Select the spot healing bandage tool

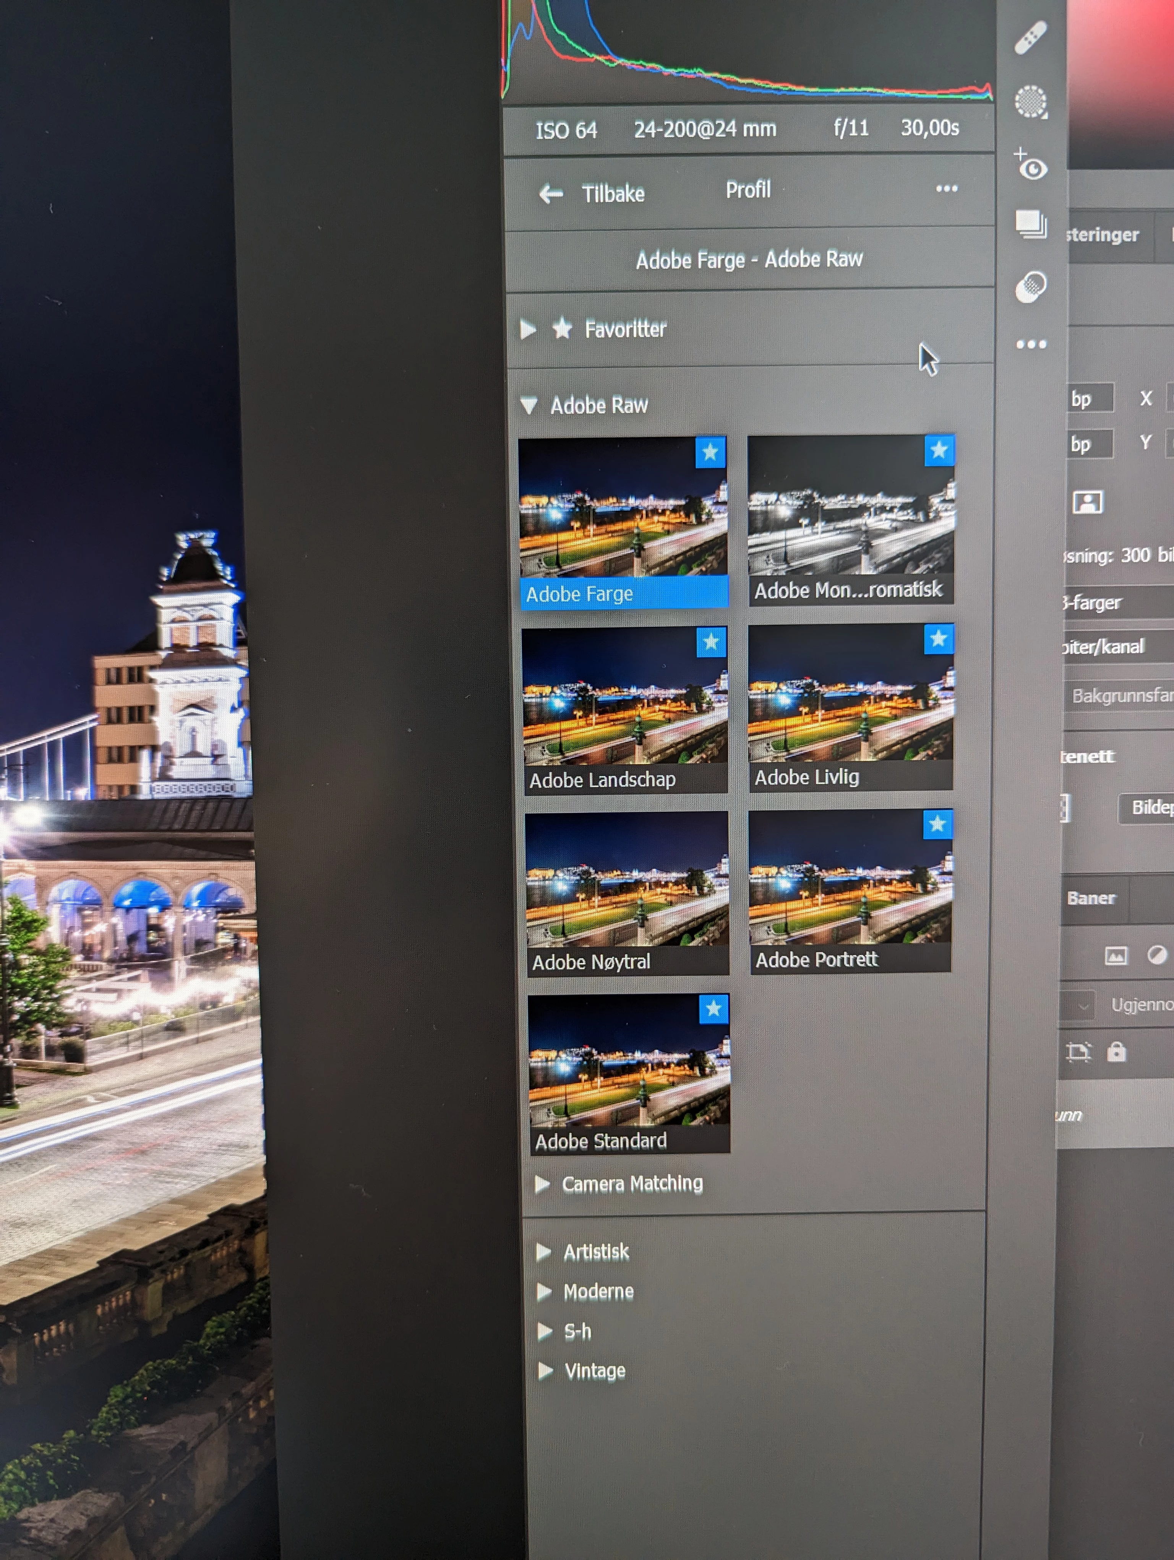pyautogui.click(x=1030, y=37)
